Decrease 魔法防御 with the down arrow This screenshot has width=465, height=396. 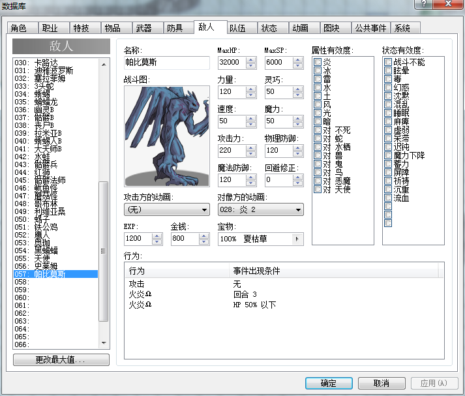[x=251, y=183]
